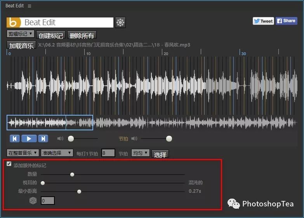Click the seed input field showing 0

(47, 201)
